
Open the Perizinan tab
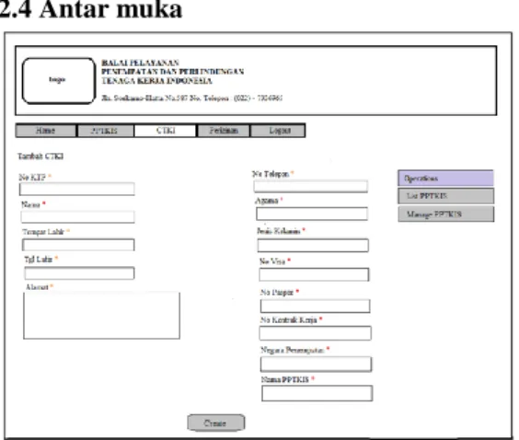pyautogui.click(x=224, y=131)
